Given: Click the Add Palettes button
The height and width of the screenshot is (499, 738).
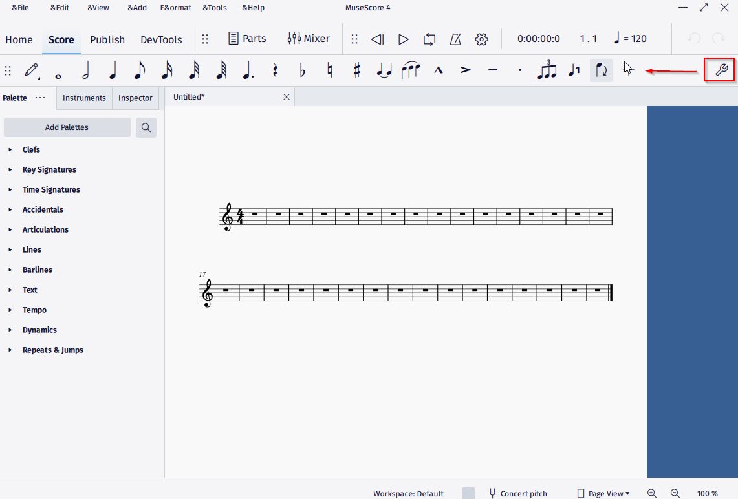Looking at the screenshot, I should click(x=67, y=127).
